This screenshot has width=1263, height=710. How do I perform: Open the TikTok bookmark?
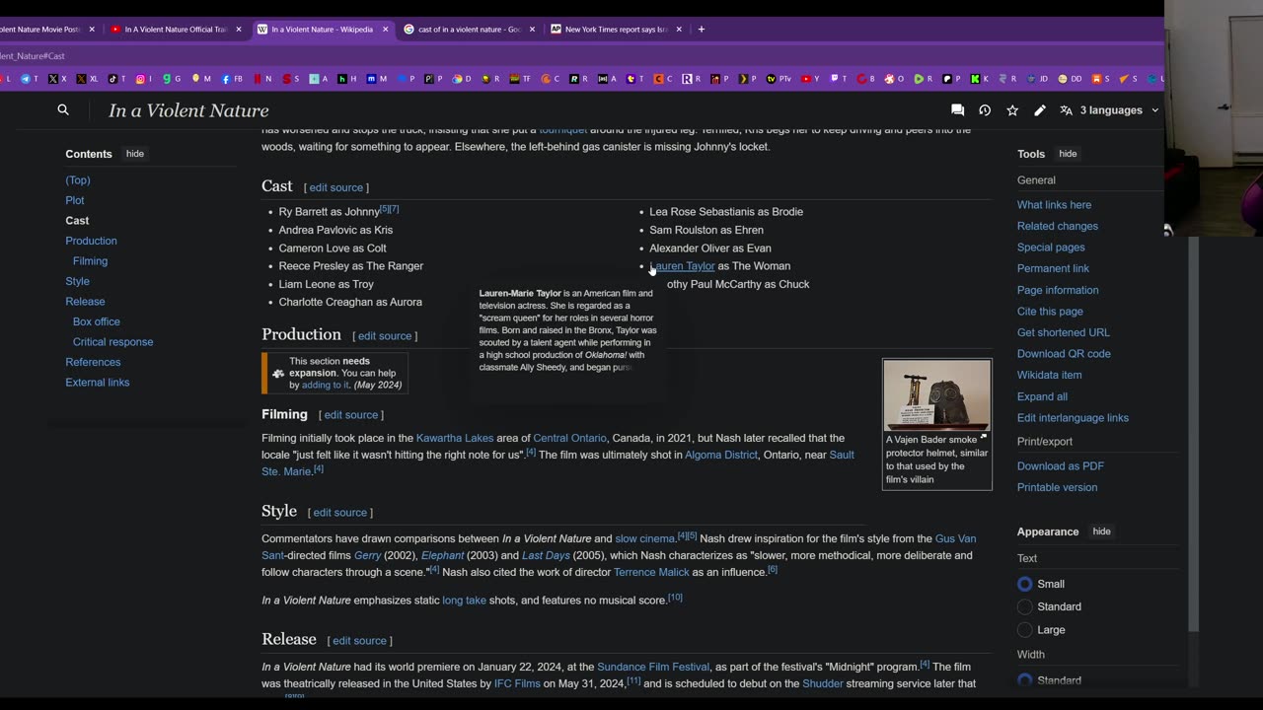[116, 79]
